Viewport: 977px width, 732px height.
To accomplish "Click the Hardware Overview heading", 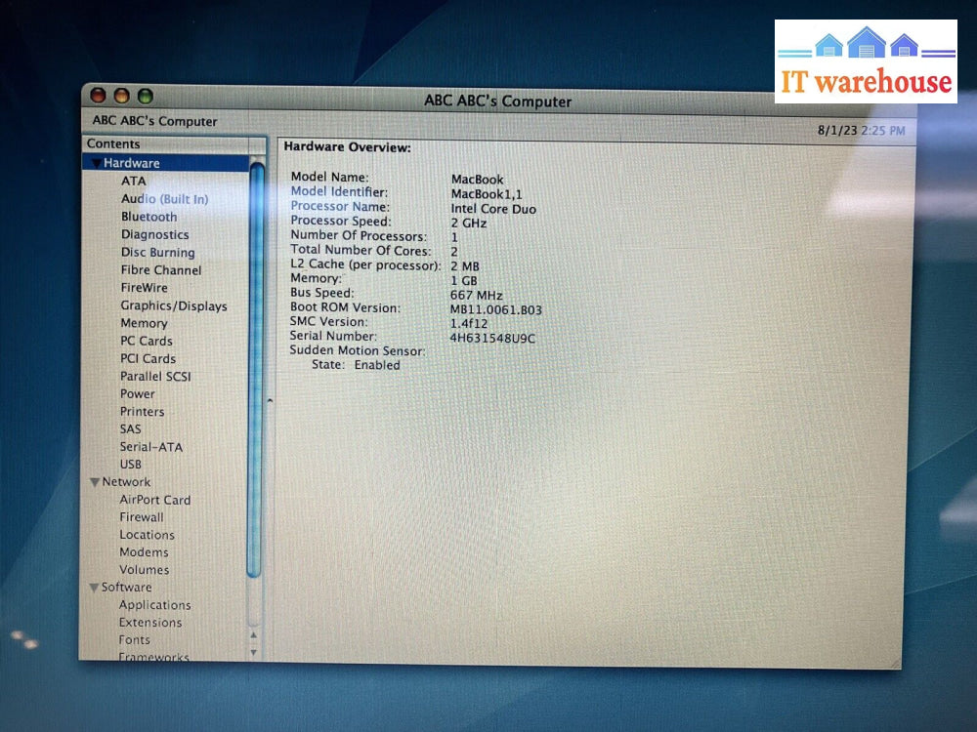I will pyautogui.click(x=347, y=147).
